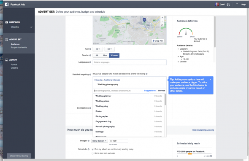The image size is (249, 161).
Task: Select run advert continuously starting today
Action: click(x=92, y=149)
